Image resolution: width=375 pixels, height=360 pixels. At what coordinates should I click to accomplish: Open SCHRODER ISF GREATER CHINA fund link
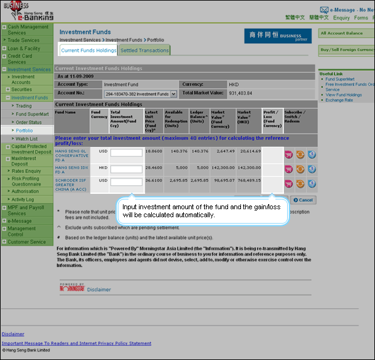[x=71, y=185]
